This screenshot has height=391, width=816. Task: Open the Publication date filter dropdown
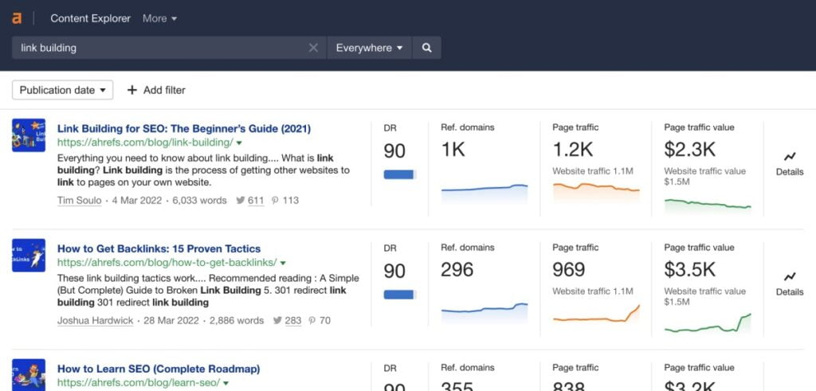pyautogui.click(x=62, y=90)
